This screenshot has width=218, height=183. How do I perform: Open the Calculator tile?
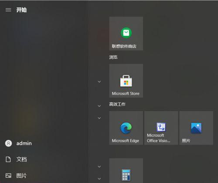pos(126,171)
